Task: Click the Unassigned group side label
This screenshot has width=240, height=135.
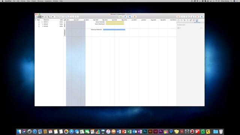Action: [64, 33]
